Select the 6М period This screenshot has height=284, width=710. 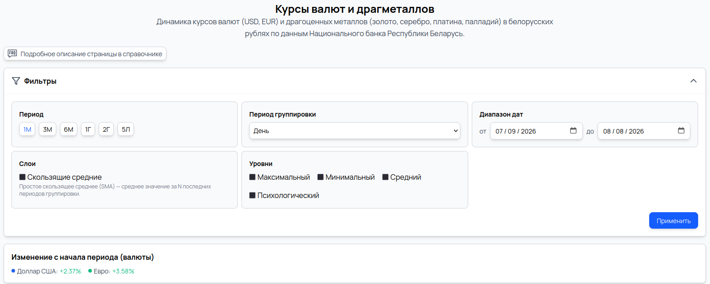pos(69,129)
